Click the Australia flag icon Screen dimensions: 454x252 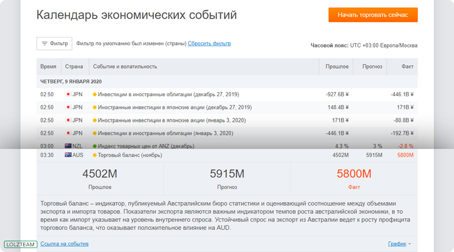[68, 155]
